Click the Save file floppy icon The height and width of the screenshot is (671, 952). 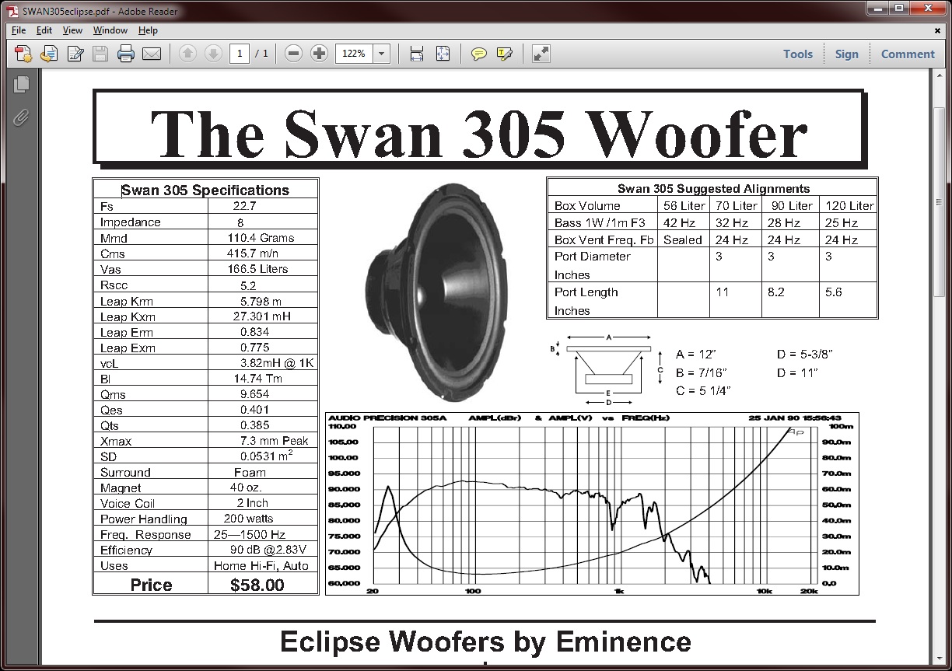pyautogui.click(x=100, y=54)
